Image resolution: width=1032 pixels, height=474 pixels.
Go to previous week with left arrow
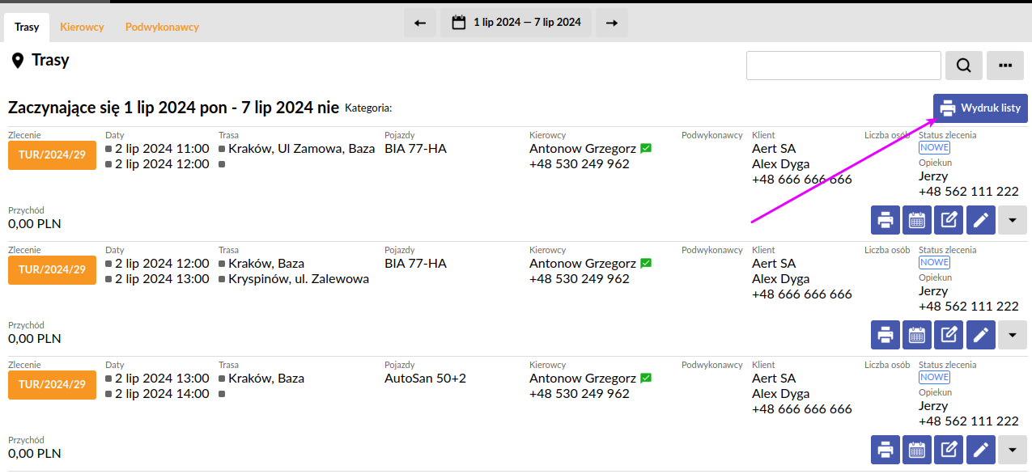coord(420,23)
